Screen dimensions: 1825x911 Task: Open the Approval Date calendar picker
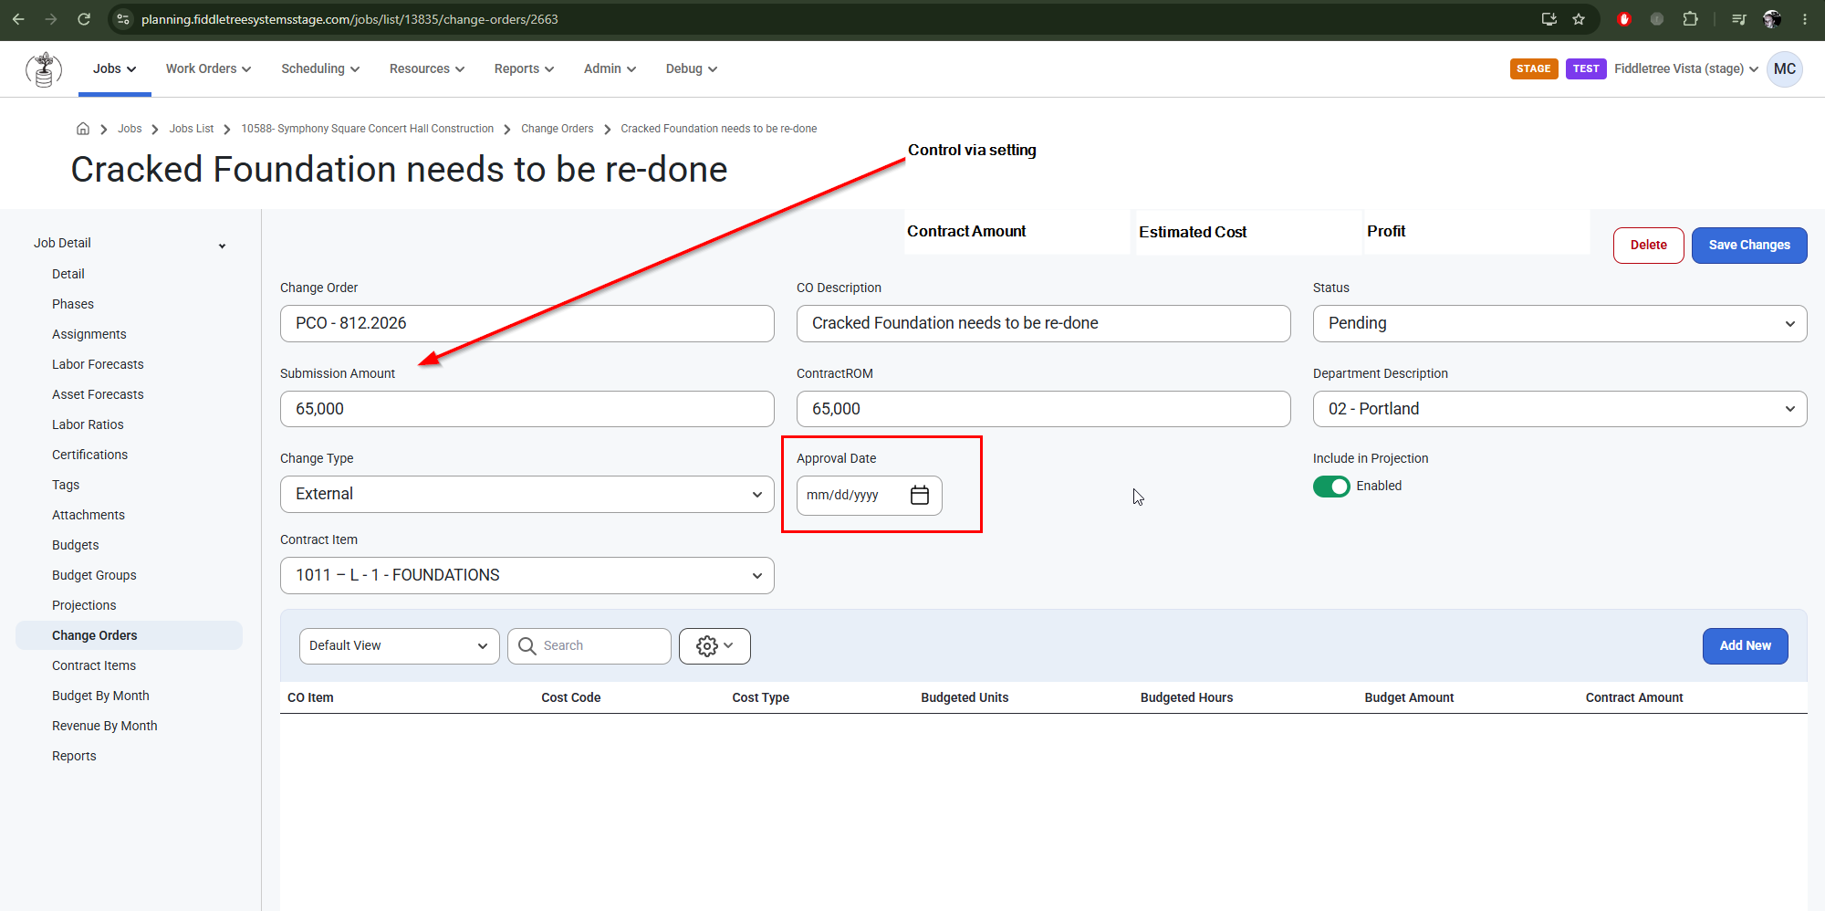pos(919,495)
